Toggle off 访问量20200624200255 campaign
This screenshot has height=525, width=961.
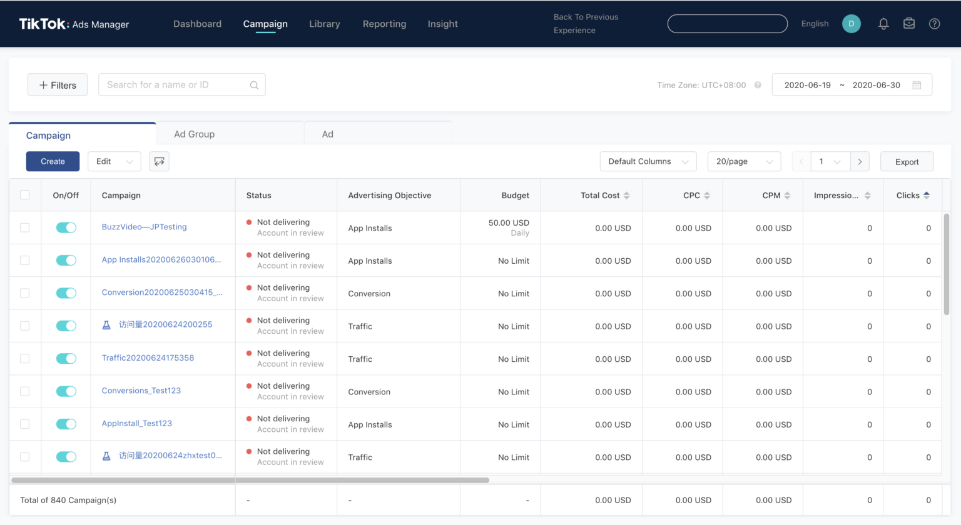point(66,326)
